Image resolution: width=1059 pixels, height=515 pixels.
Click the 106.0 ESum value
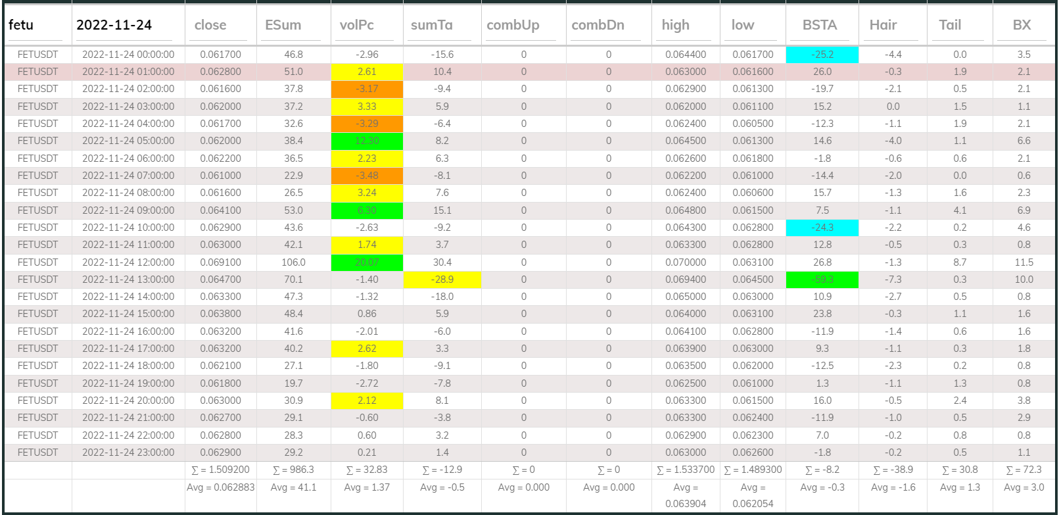coord(293,262)
